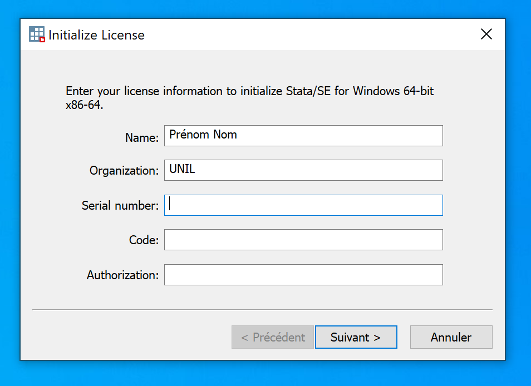The width and height of the screenshot is (531, 386).
Task: Click into the Name text field
Action: coord(303,136)
